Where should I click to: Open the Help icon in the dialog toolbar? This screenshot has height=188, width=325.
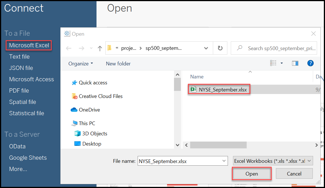(311, 63)
